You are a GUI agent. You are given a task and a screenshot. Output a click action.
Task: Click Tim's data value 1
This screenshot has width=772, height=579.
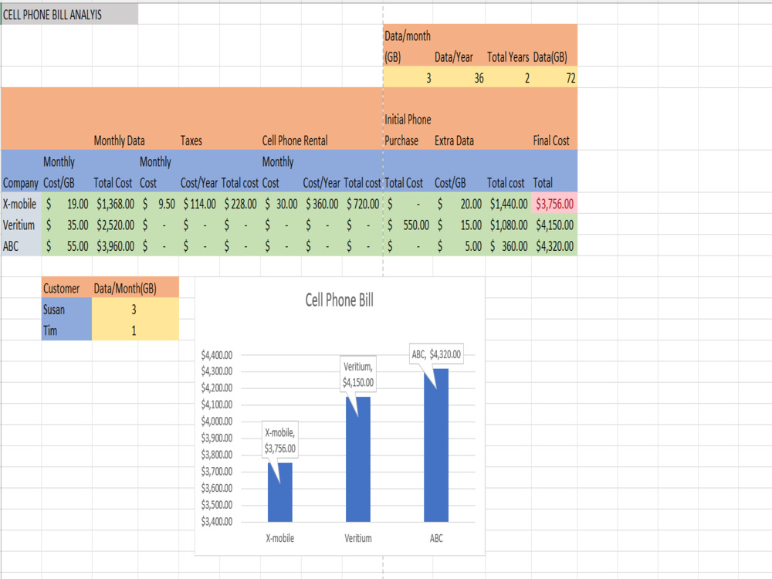135,330
